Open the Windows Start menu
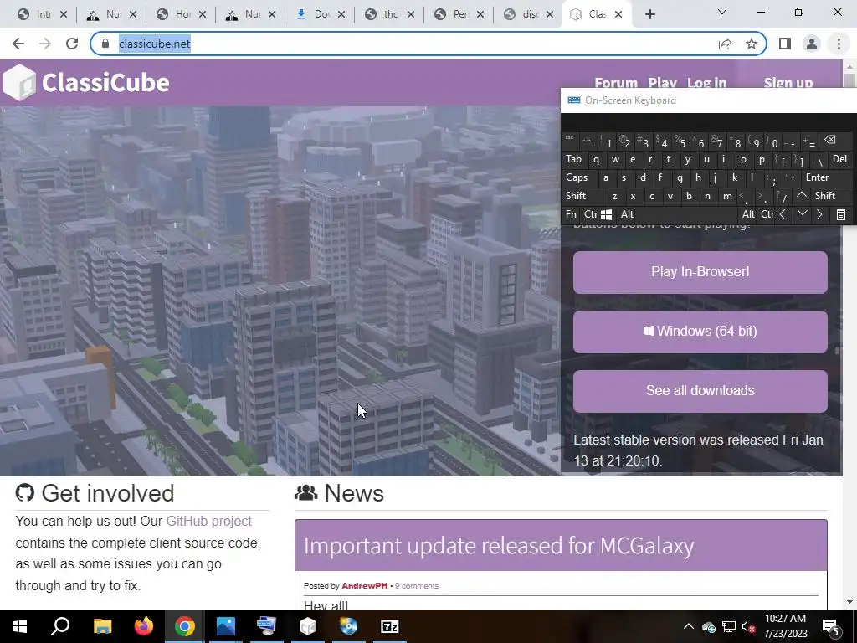The image size is (857, 643). (20, 626)
